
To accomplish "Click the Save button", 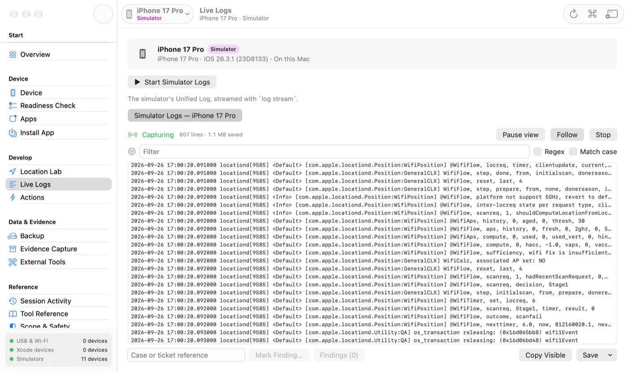I will pos(590,355).
